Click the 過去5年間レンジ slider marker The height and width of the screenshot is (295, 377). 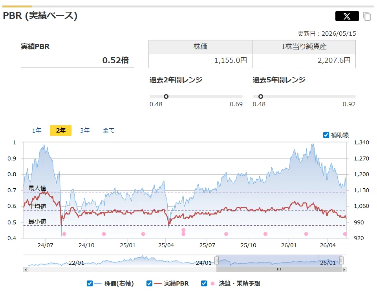[x=261, y=97]
